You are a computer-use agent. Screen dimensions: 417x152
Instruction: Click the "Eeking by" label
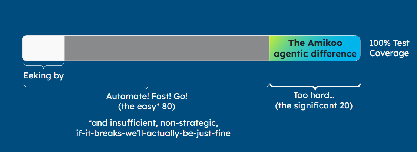(44, 76)
